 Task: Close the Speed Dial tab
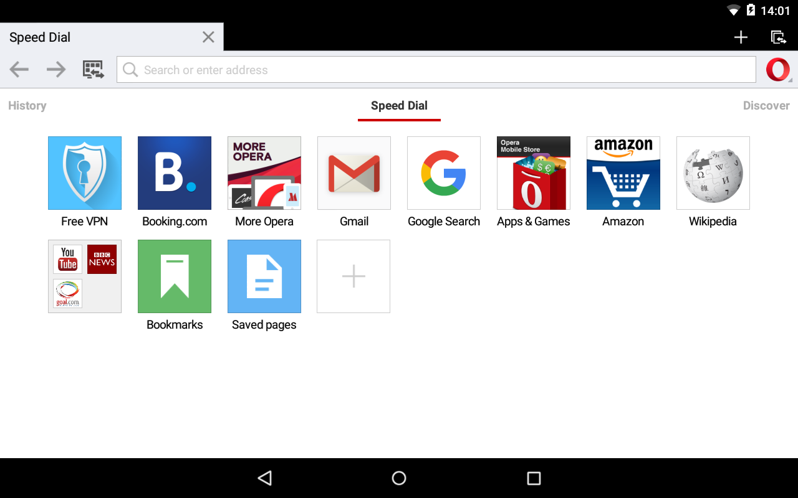[208, 37]
